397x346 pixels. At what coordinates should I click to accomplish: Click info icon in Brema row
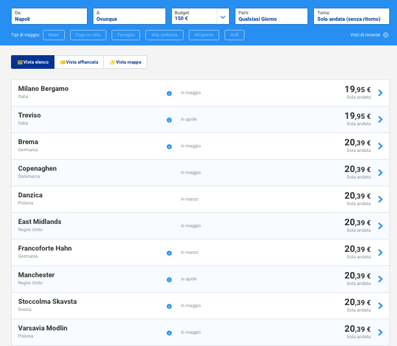coord(169,147)
